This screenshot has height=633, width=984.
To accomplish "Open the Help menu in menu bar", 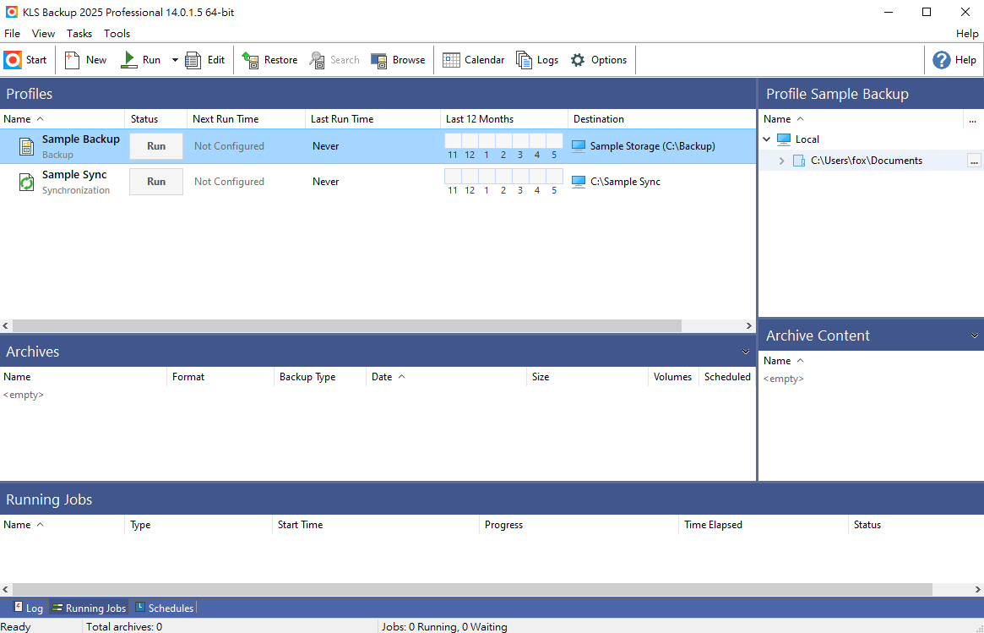I will point(967,33).
